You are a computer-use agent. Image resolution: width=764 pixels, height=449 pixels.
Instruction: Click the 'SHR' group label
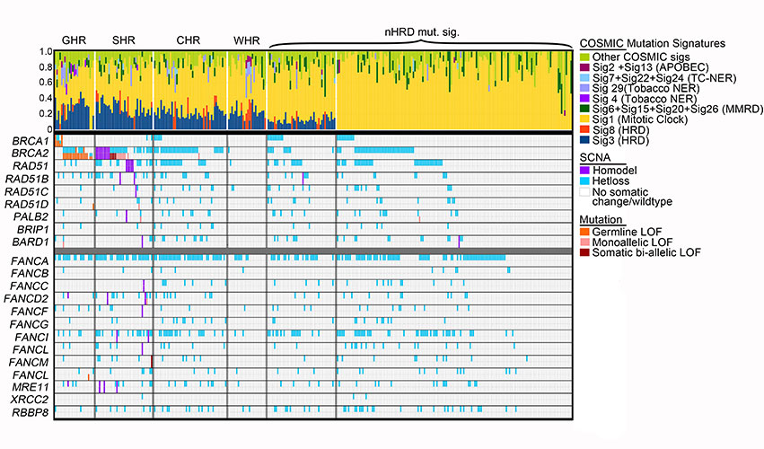pyautogui.click(x=123, y=40)
